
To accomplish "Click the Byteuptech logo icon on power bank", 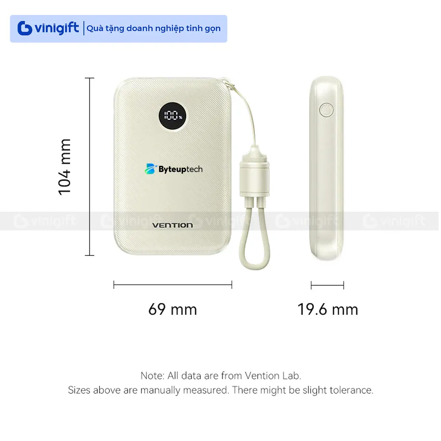I will coord(151,169).
